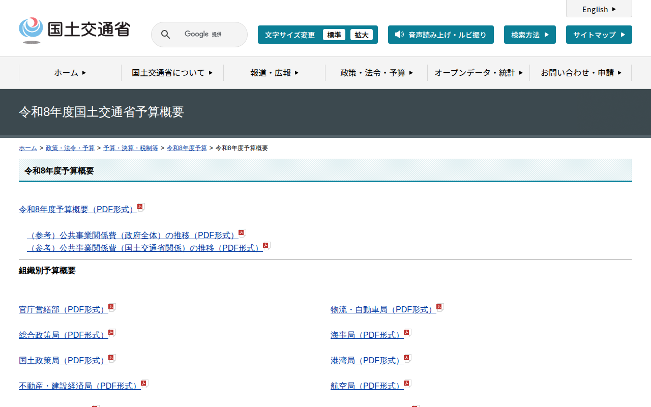The height and width of the screenshot is (407, 651).
Task: Go to 令和8年度予算 in breadcrumb
Action: (187, 148)
